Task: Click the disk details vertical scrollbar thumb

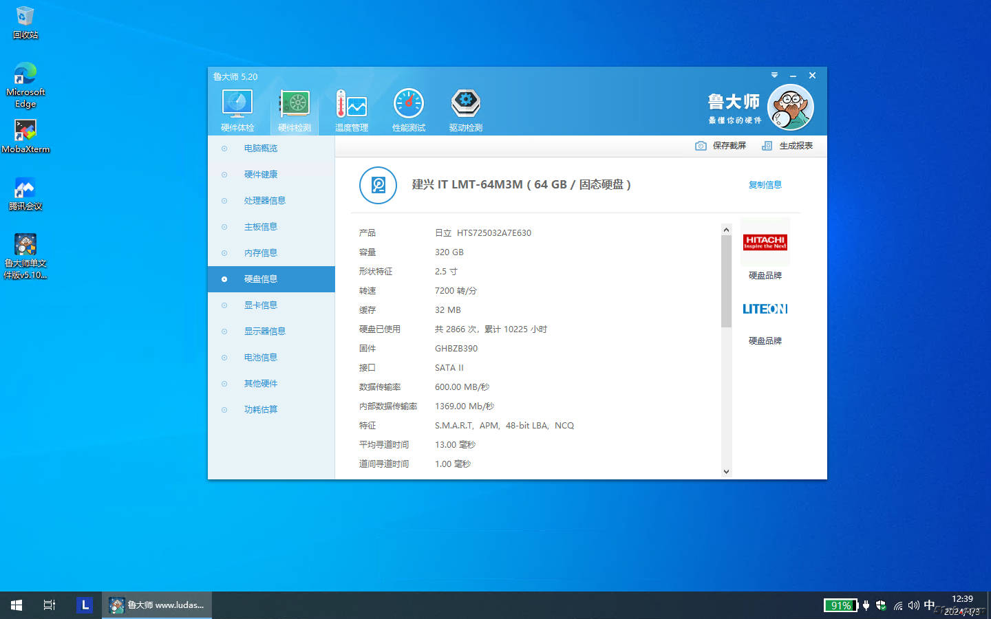Action: [x=726, y=281]
